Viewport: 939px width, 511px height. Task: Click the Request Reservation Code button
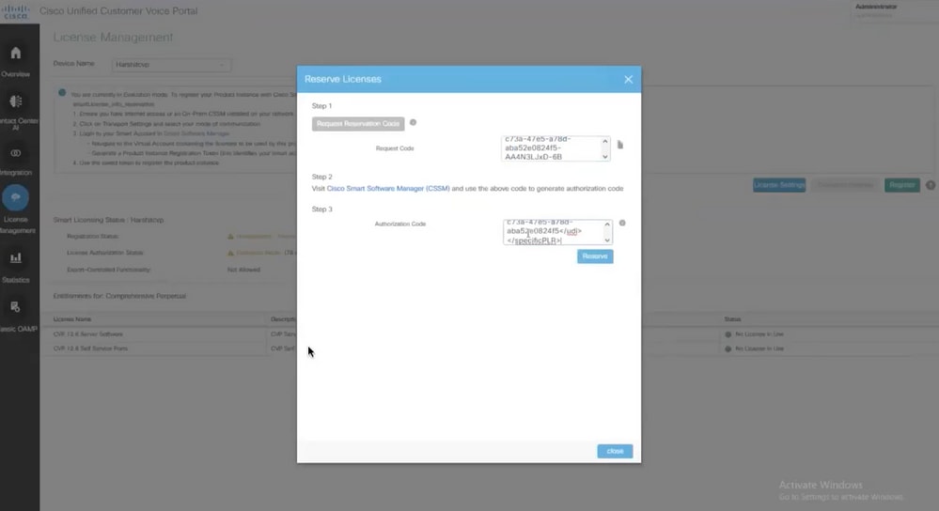(x=358, y=124)
